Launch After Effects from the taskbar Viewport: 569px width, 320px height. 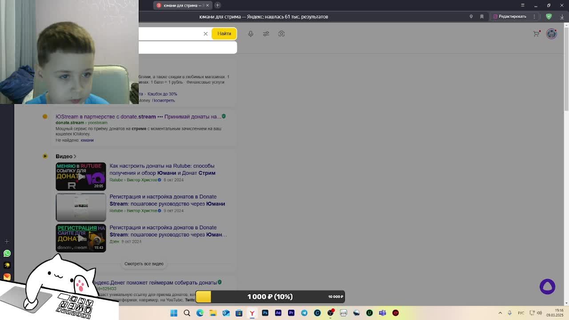pos(278,313)
